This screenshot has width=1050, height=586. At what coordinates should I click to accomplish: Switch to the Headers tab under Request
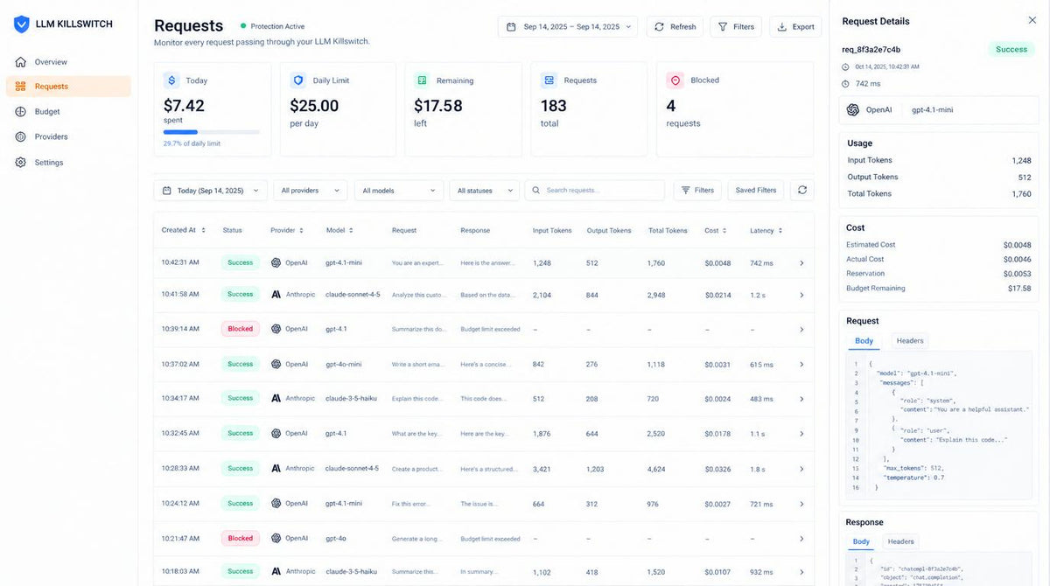[910, 341]
